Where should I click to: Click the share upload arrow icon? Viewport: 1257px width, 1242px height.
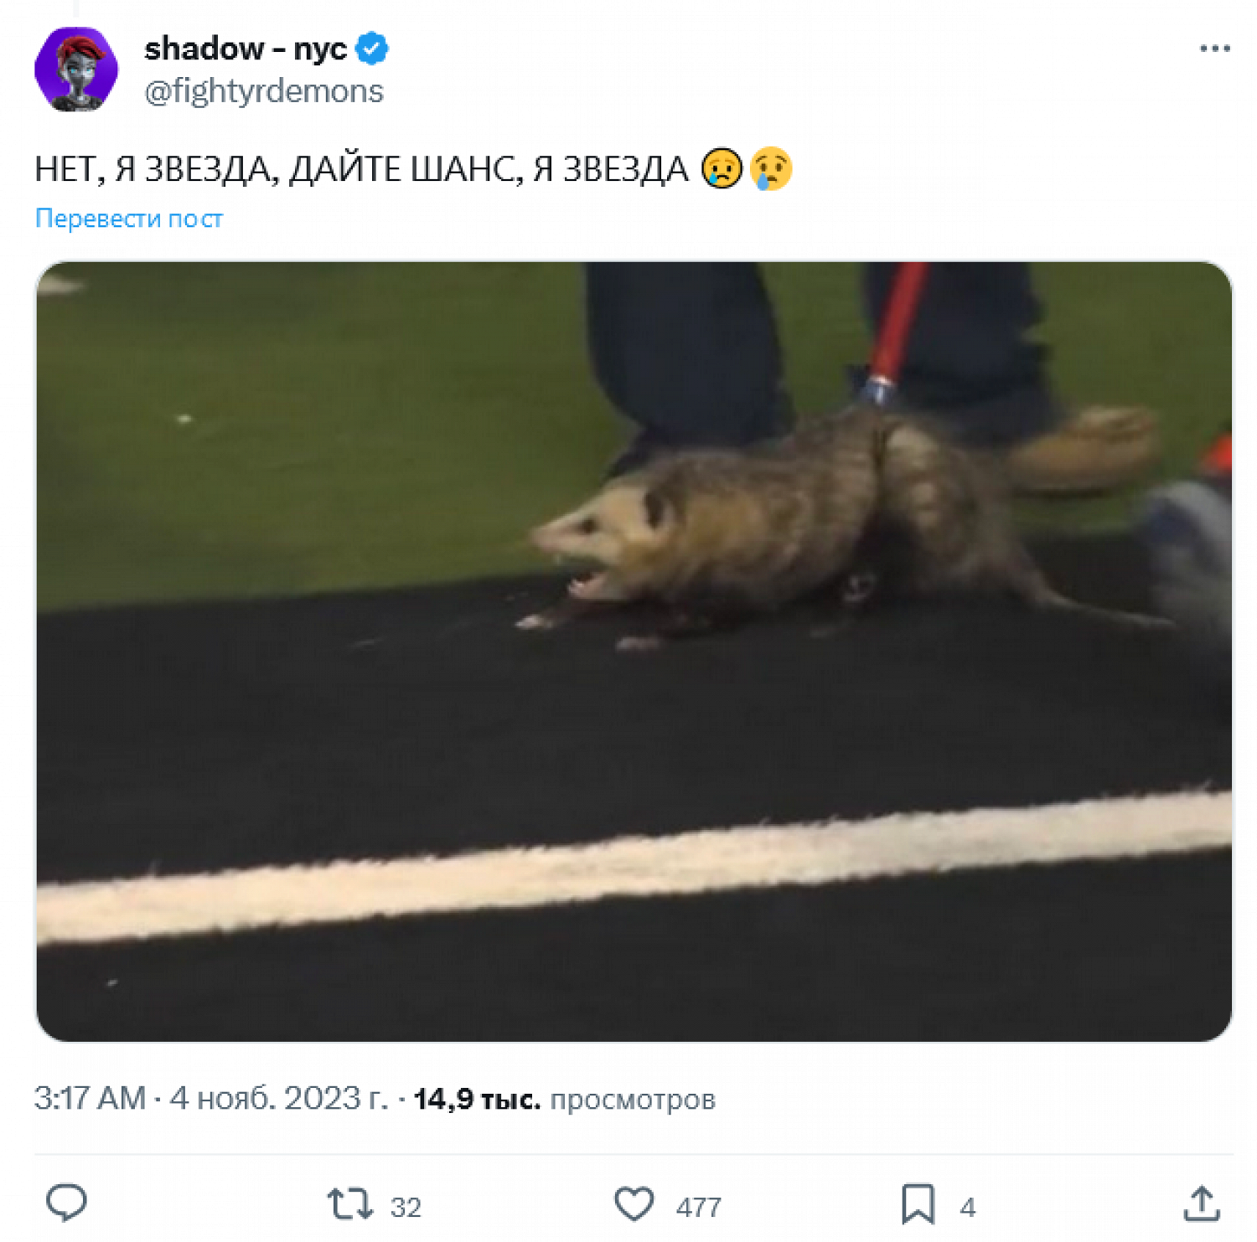[1201, 1203]
